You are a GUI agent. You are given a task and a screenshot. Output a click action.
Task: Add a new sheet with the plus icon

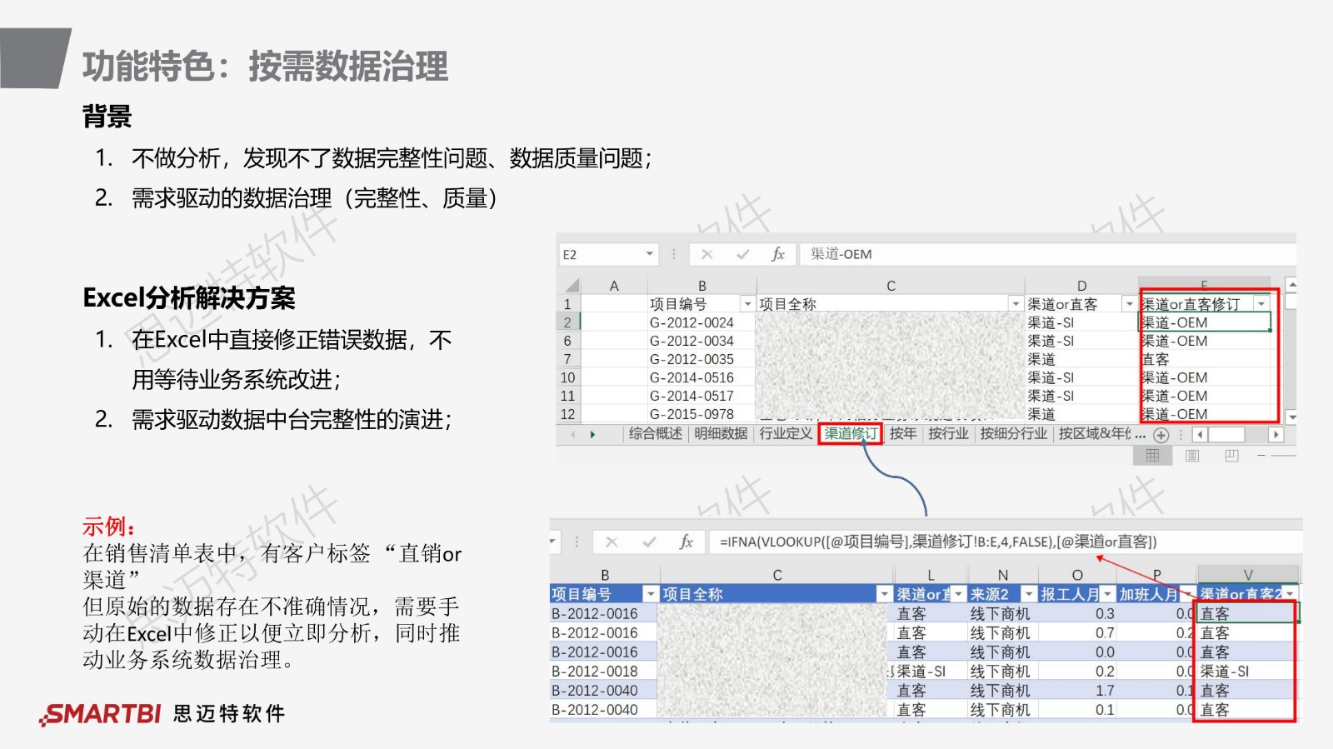1161,435
